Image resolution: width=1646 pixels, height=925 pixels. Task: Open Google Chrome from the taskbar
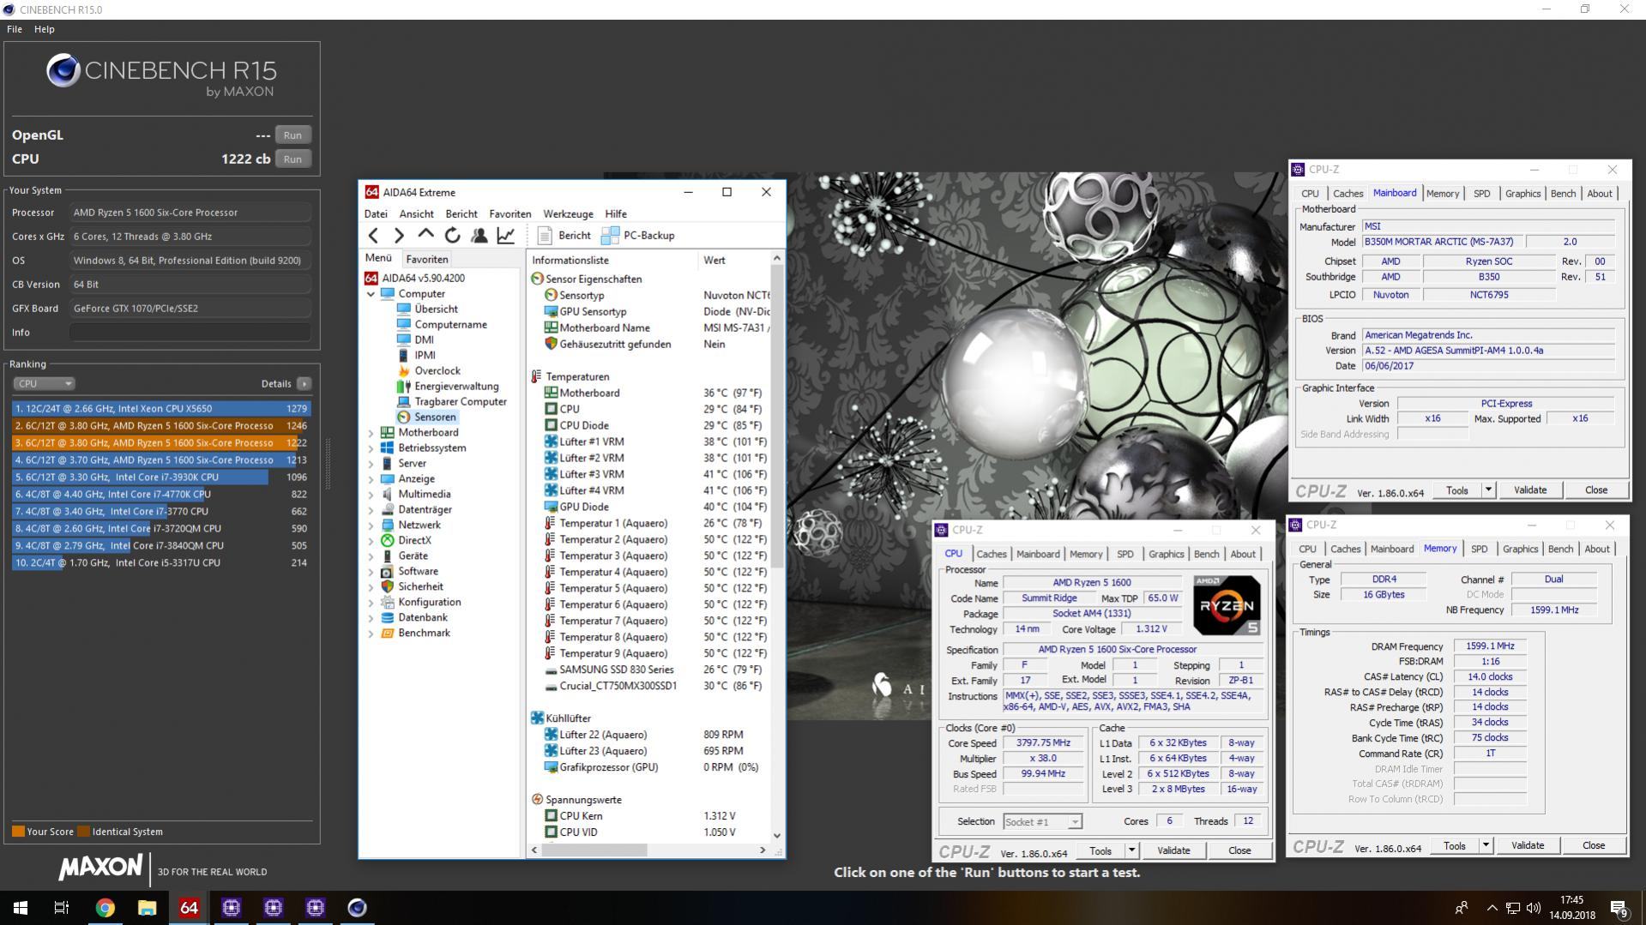105,908
